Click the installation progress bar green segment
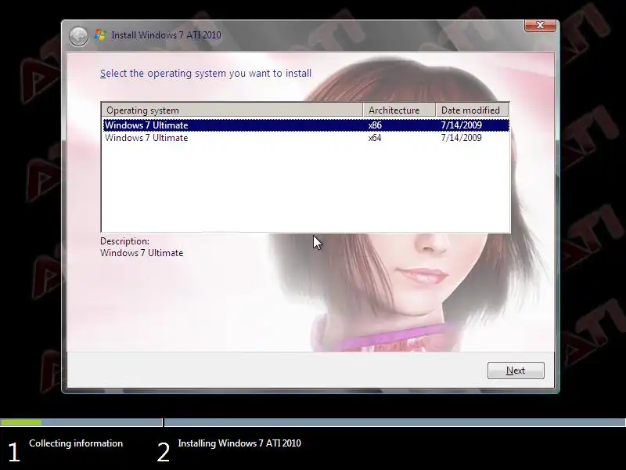Screen dimensions: 626x470 (x=21, y=422)
